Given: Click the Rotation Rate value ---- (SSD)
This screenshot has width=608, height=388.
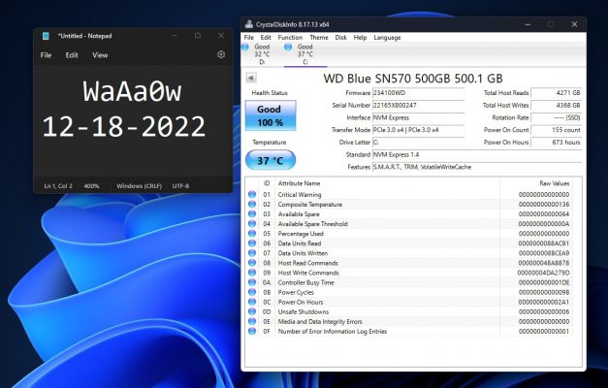Looking at the screenshot, I should 557,117.
